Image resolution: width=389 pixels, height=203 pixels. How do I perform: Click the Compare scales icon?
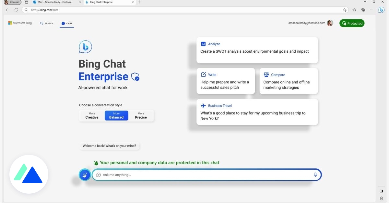266,74
